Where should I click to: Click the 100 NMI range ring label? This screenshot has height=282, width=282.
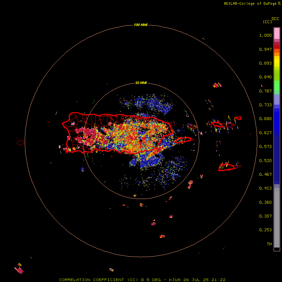point(141,25)
